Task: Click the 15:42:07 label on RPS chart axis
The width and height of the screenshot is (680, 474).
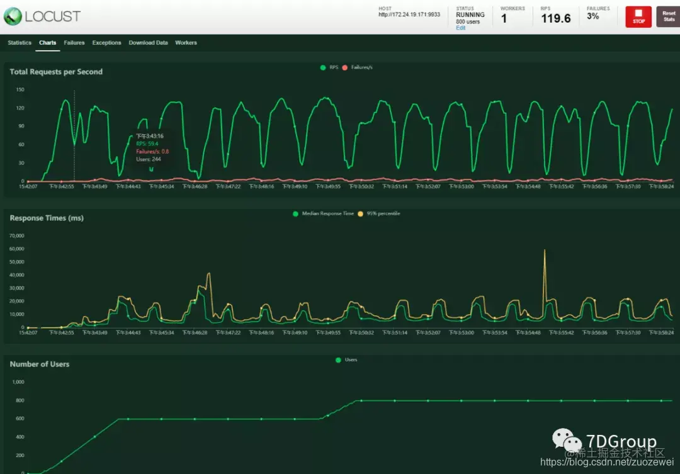Action: click(28, 186)
